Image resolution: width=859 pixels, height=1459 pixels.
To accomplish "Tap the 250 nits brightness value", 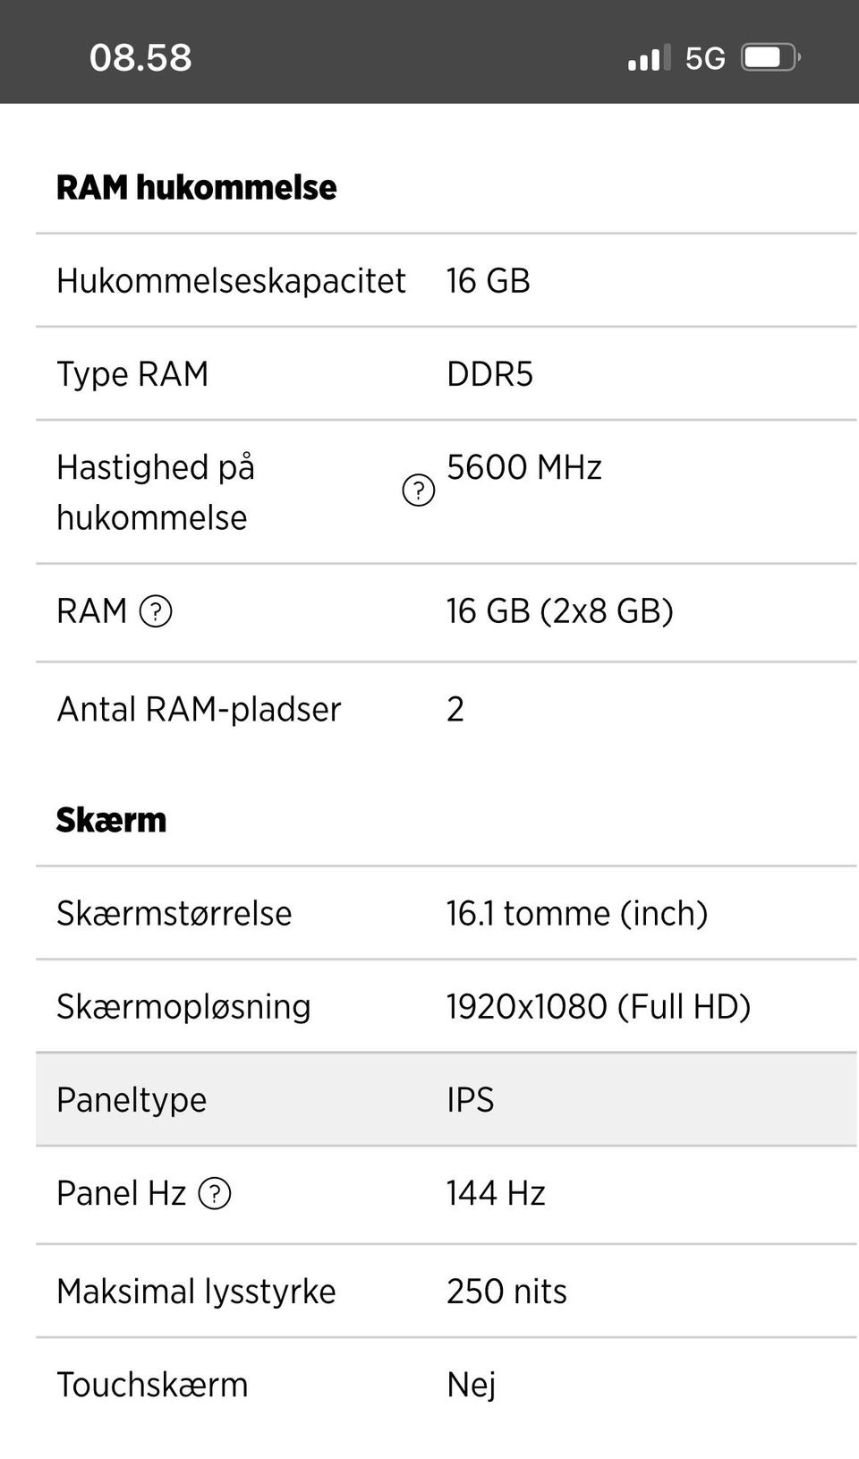I will pyautogui.click(x=506, y=1292).
